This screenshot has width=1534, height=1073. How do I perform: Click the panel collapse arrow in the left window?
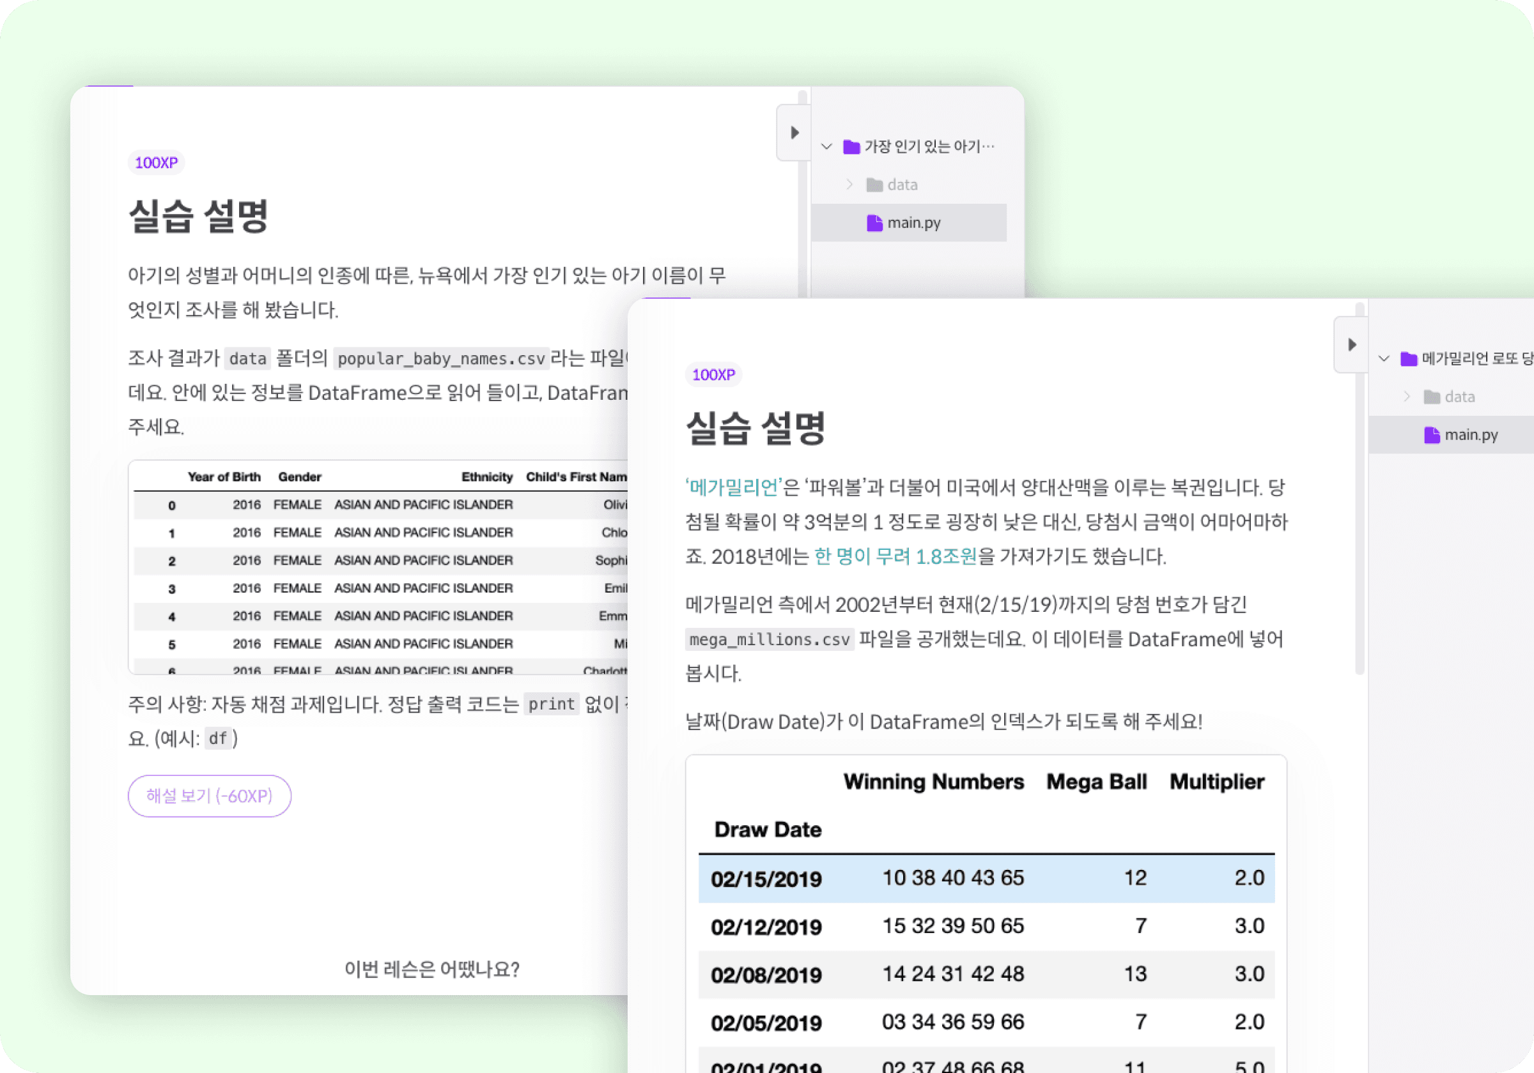pyautogui.click(x=794, y=133)
